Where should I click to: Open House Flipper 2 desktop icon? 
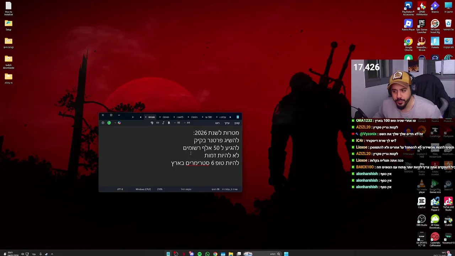point(435,204)
